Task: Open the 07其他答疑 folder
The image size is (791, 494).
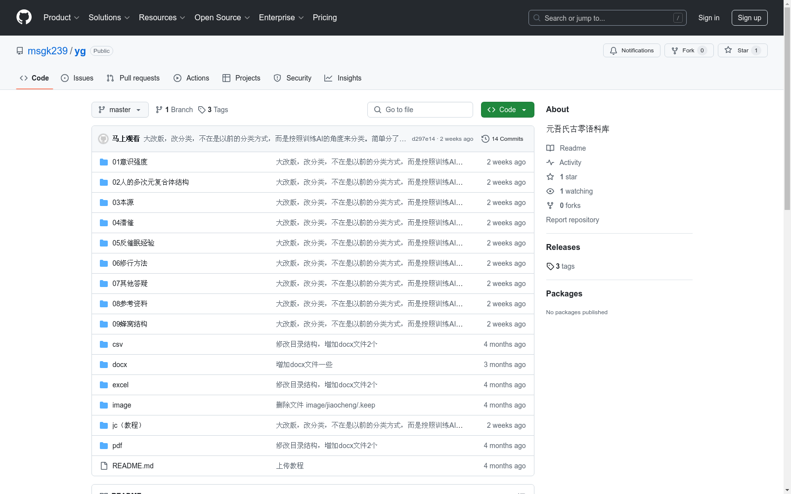Action: click(x=130, y=284)
